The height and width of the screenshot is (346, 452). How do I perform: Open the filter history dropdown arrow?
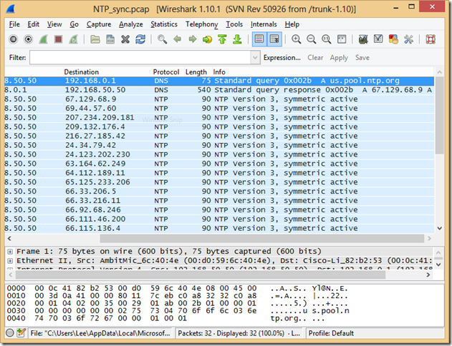(255, 57)
